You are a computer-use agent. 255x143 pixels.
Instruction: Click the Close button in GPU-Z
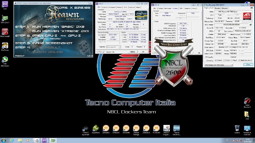tap(248, 65)
